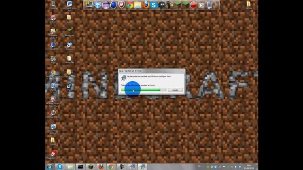Open Skype from the top dock
This screenshot has width=303, height=170.
(153, 5)
